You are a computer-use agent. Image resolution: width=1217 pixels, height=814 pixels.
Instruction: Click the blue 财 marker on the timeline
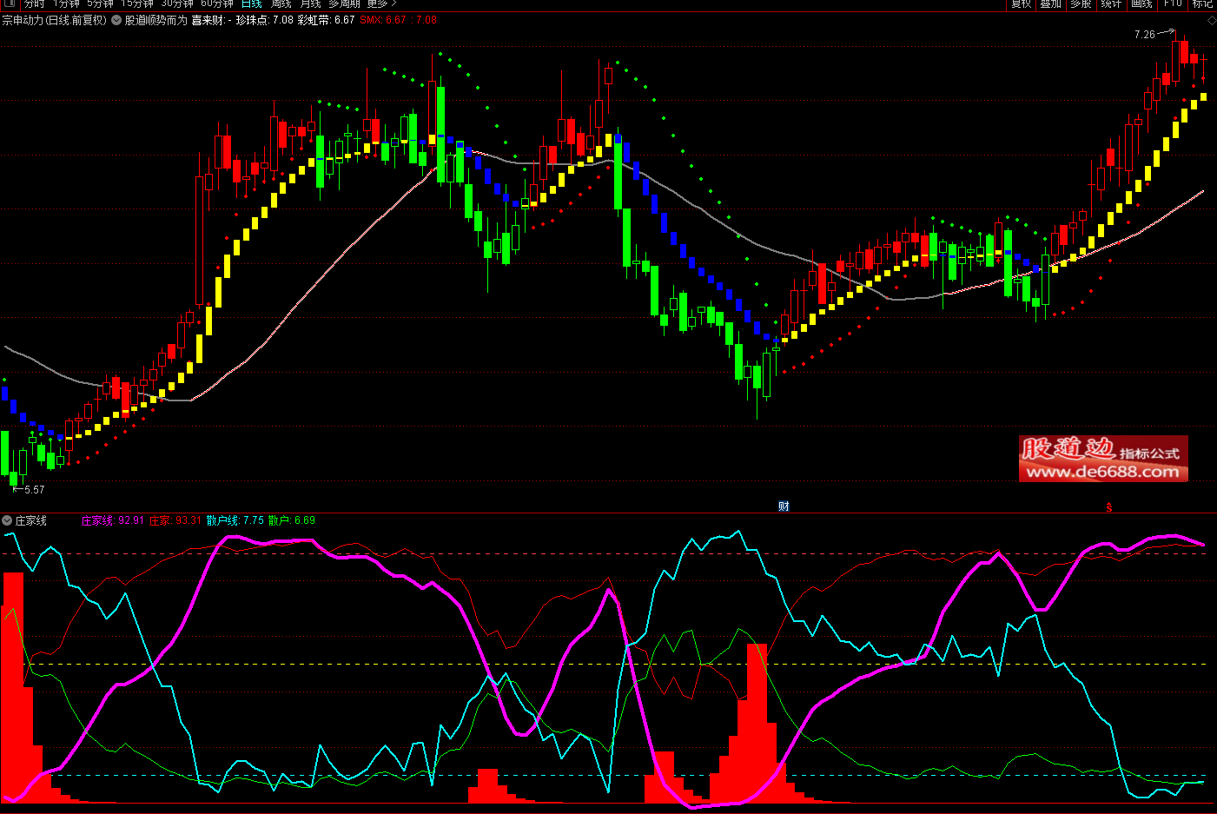click(784, 506)
